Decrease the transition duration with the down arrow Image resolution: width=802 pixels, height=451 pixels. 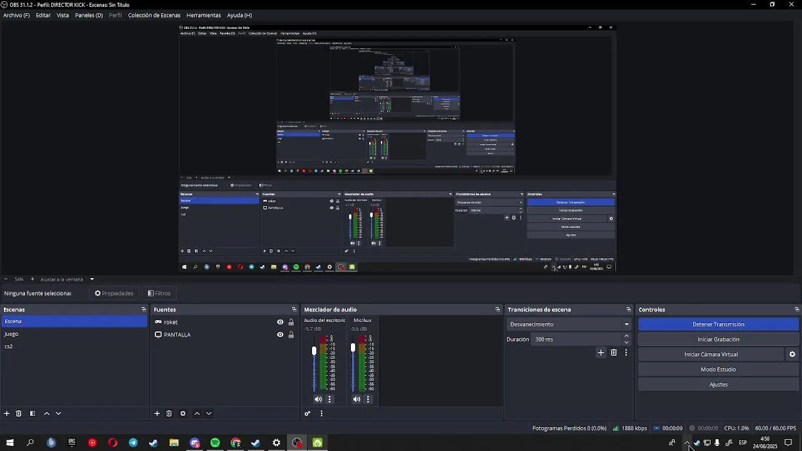(626, 343)
